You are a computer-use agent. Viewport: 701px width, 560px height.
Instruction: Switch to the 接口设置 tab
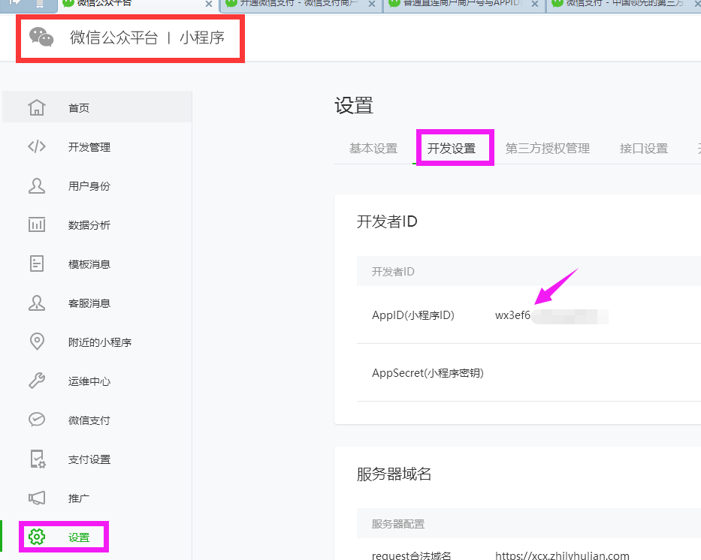[x=644, y=149]
